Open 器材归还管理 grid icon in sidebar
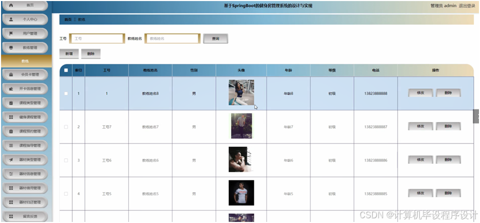This screenshot has height=223, width=480. click(x=11, y=202)
